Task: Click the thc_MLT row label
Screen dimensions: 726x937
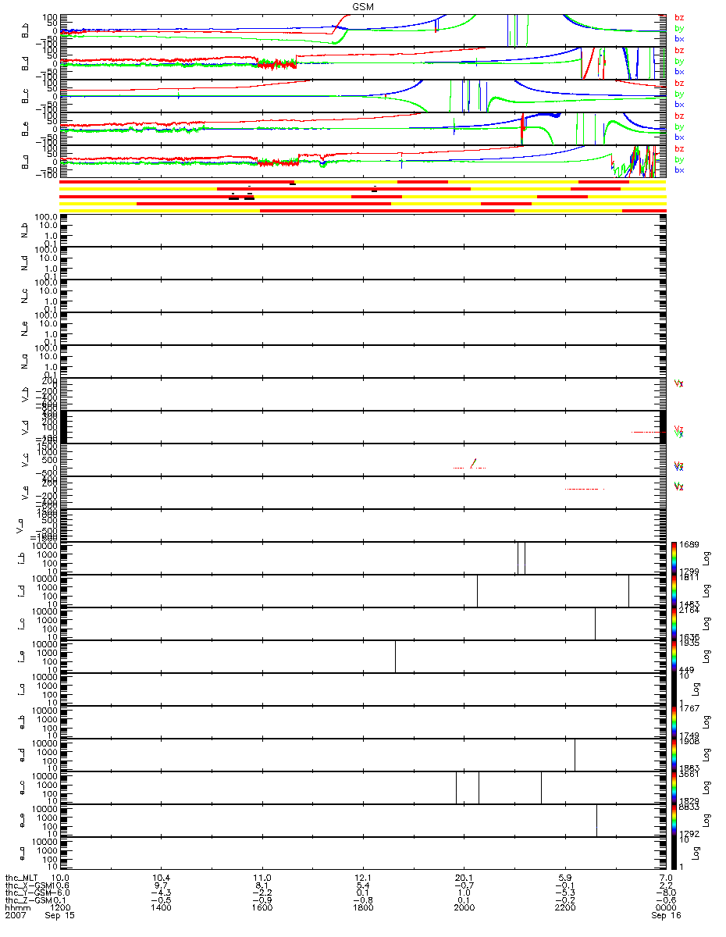Action: 21,878
